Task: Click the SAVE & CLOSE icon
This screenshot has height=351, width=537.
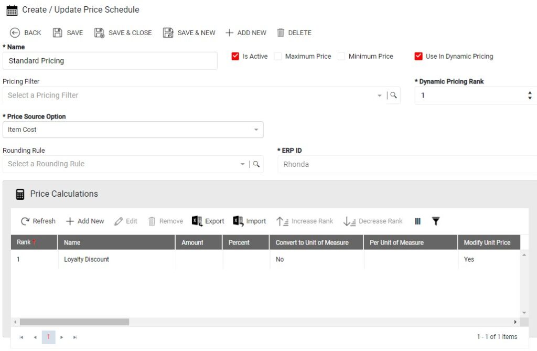Action: [99, 33]
